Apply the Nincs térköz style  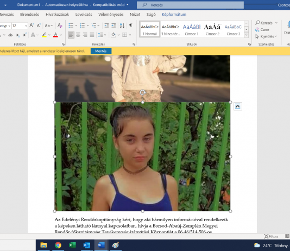pyautogui.click(x=171, y=29)
